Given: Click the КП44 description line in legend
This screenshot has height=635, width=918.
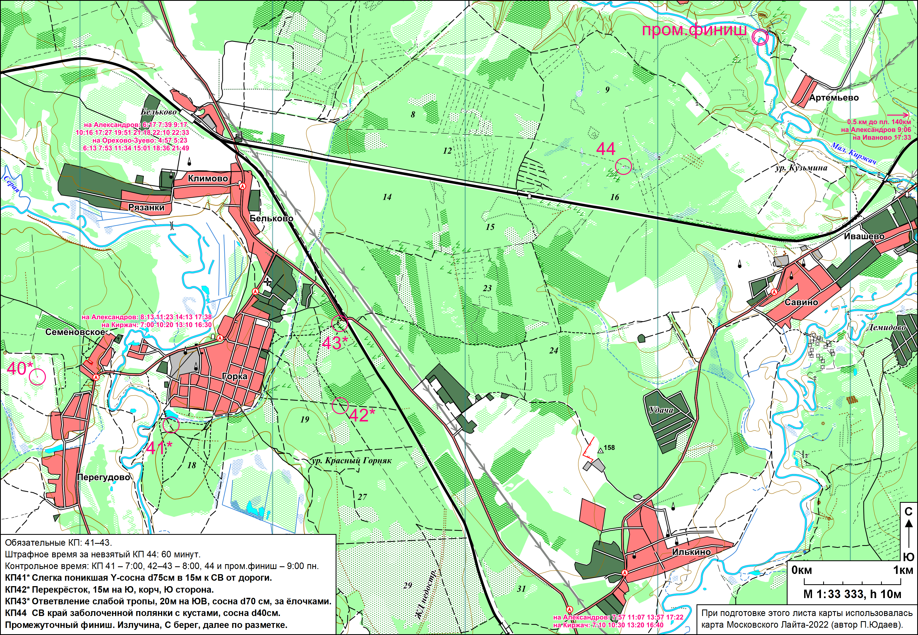Looking at the screenshot, I should coord(143,613).
